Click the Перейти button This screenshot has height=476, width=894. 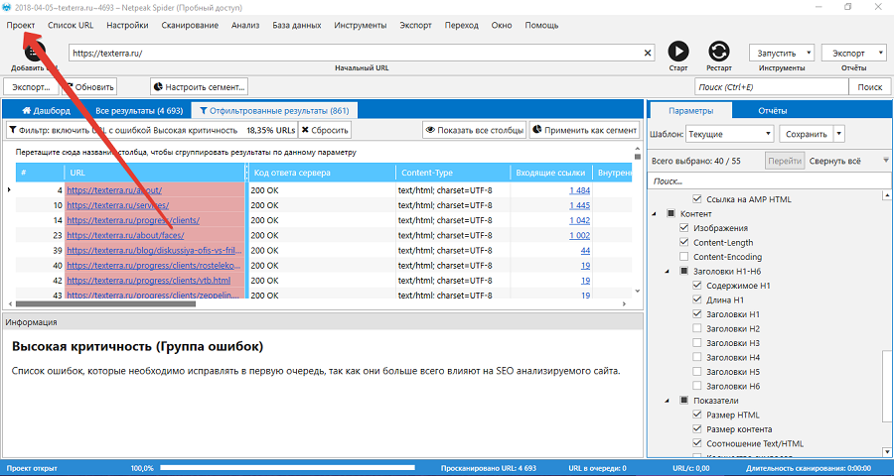[785, 161]
